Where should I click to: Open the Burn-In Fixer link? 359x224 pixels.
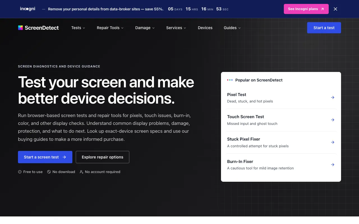(x=281, y=165)
